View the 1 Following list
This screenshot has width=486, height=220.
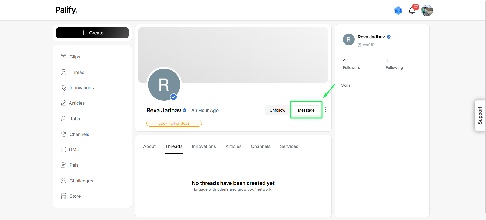coord(394,64)
